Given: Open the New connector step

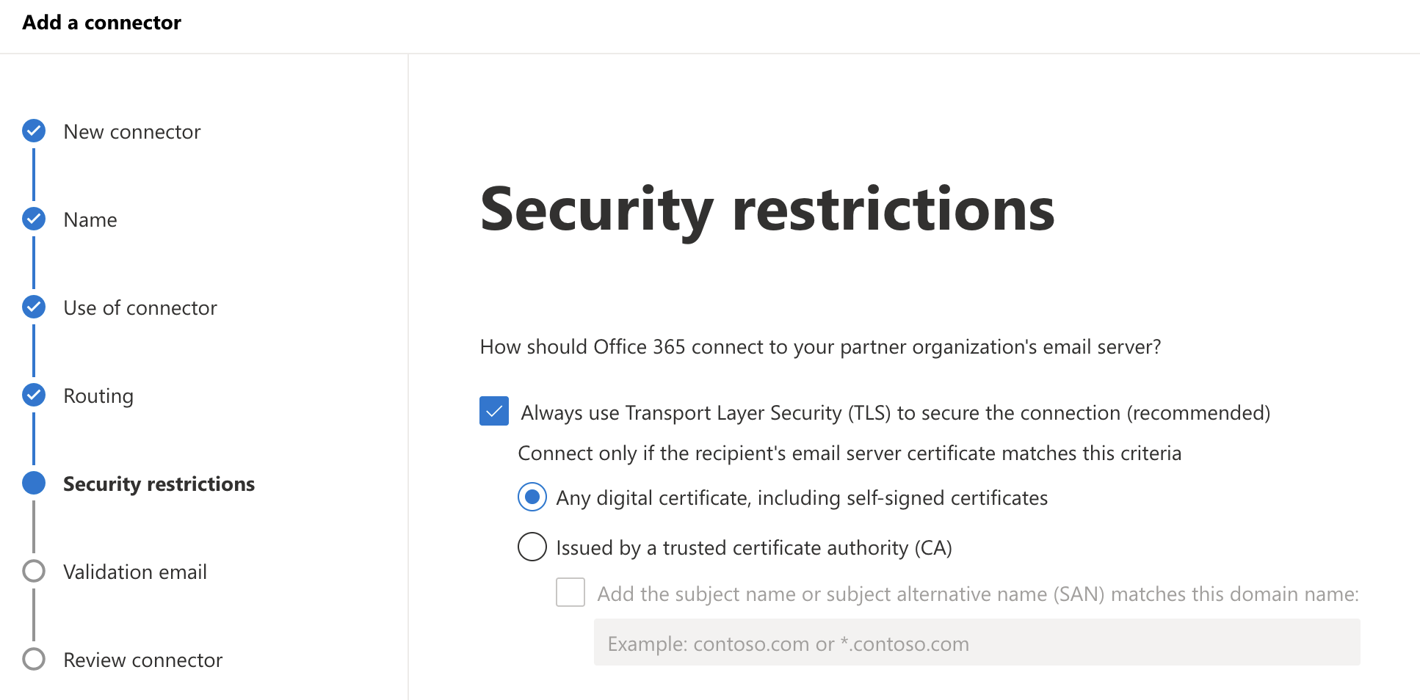Looking at the screenshot, I should coord(131,131).
